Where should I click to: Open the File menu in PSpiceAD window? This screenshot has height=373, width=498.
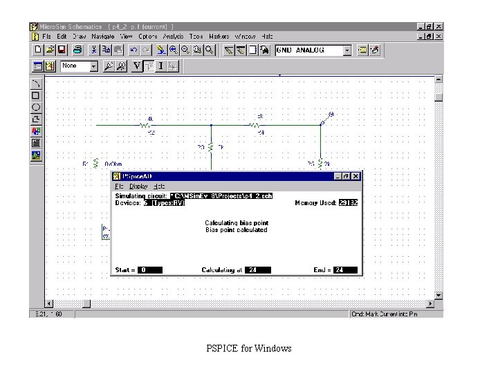click(119, 186)
